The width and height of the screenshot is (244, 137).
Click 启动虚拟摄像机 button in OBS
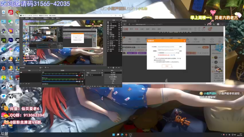pos(113,77)
